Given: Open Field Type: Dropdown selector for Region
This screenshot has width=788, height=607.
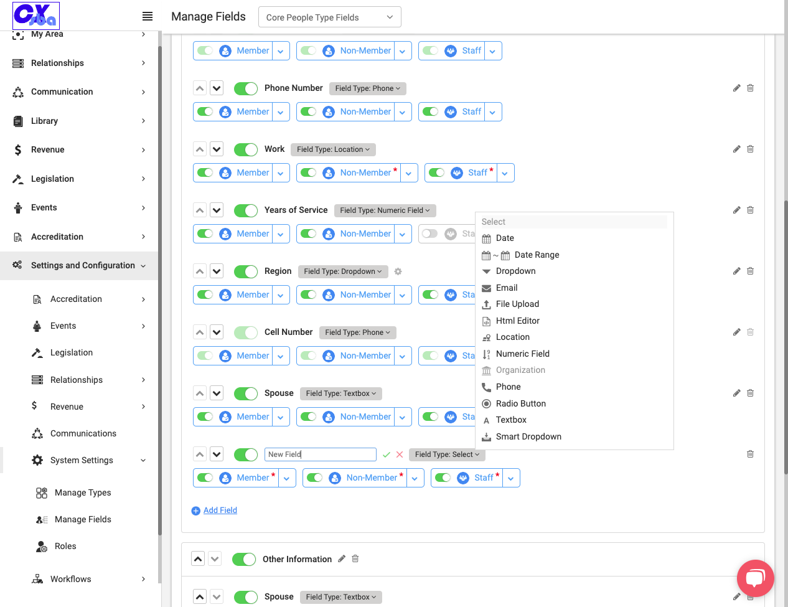Looking at the screenshot, I should (x=343, y=271).
